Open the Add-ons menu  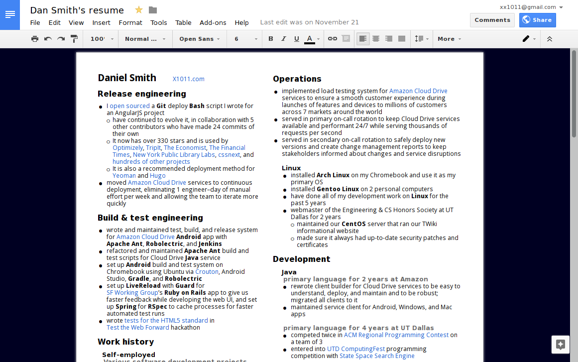coord(213,22)
